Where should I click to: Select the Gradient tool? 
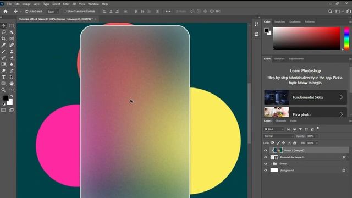3,64
